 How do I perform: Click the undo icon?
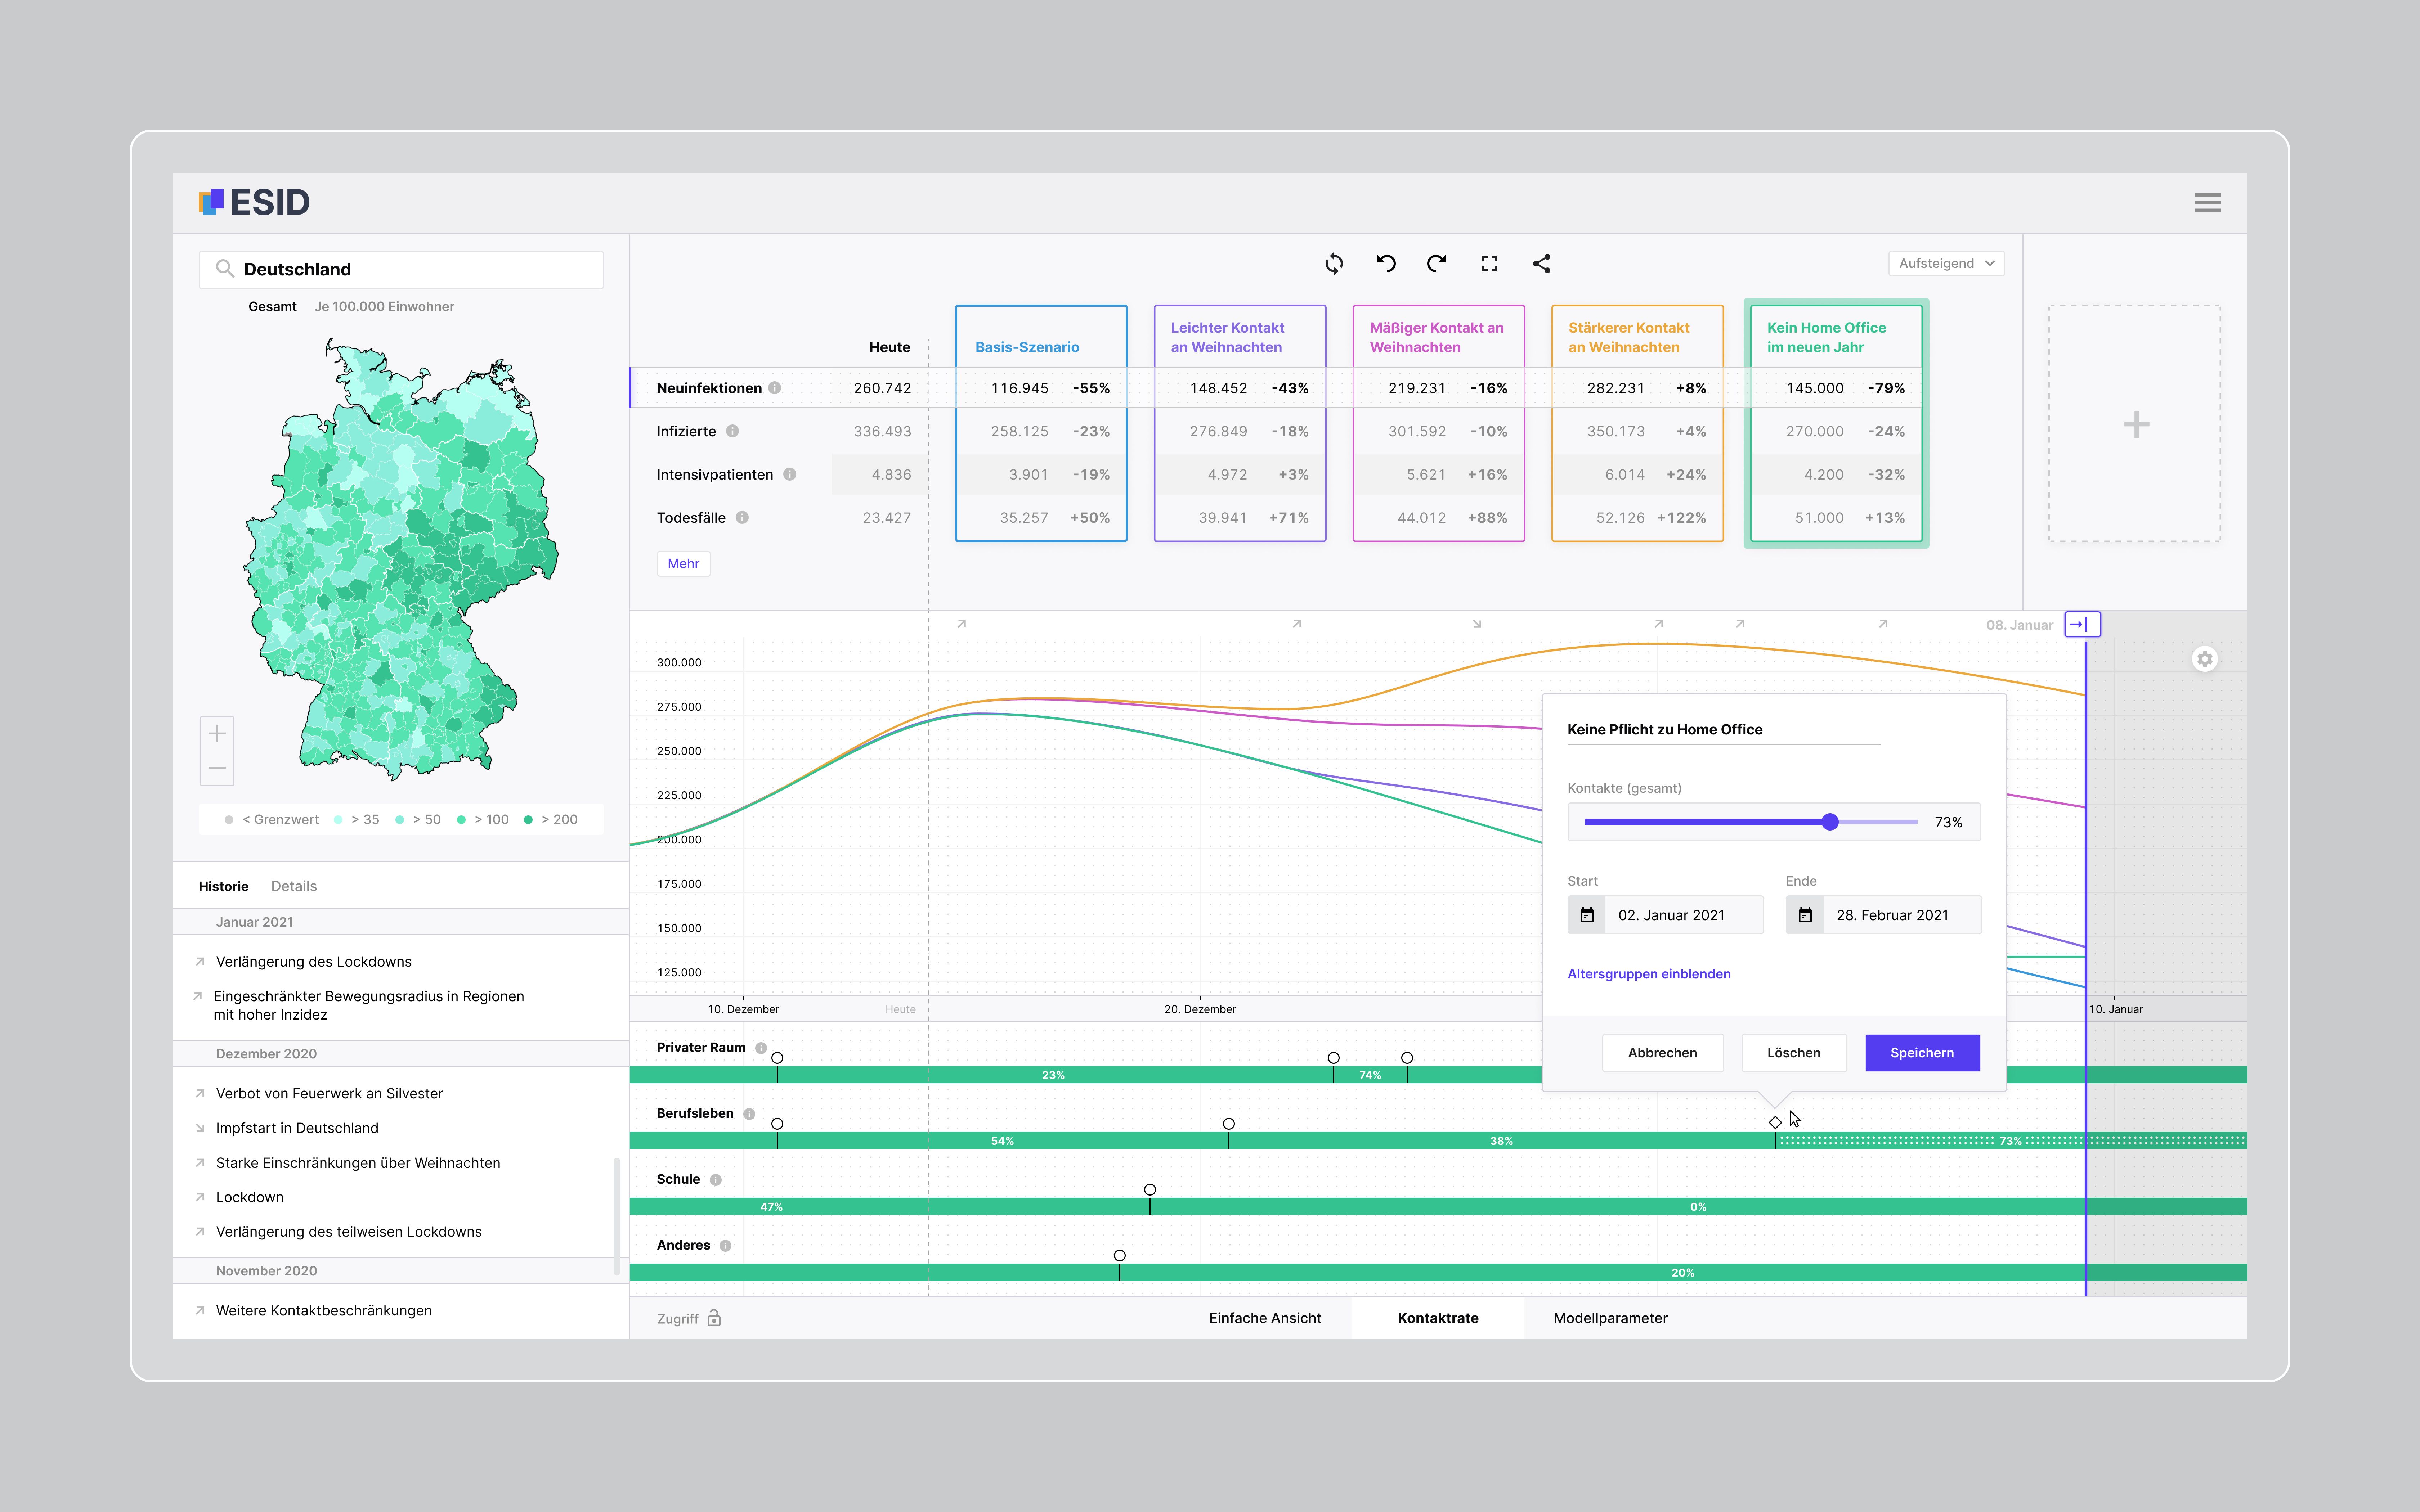click(x=1386, y=264)
